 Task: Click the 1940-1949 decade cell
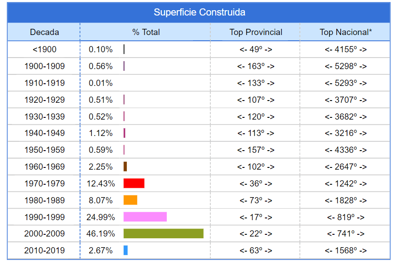[x=44, y=133]
